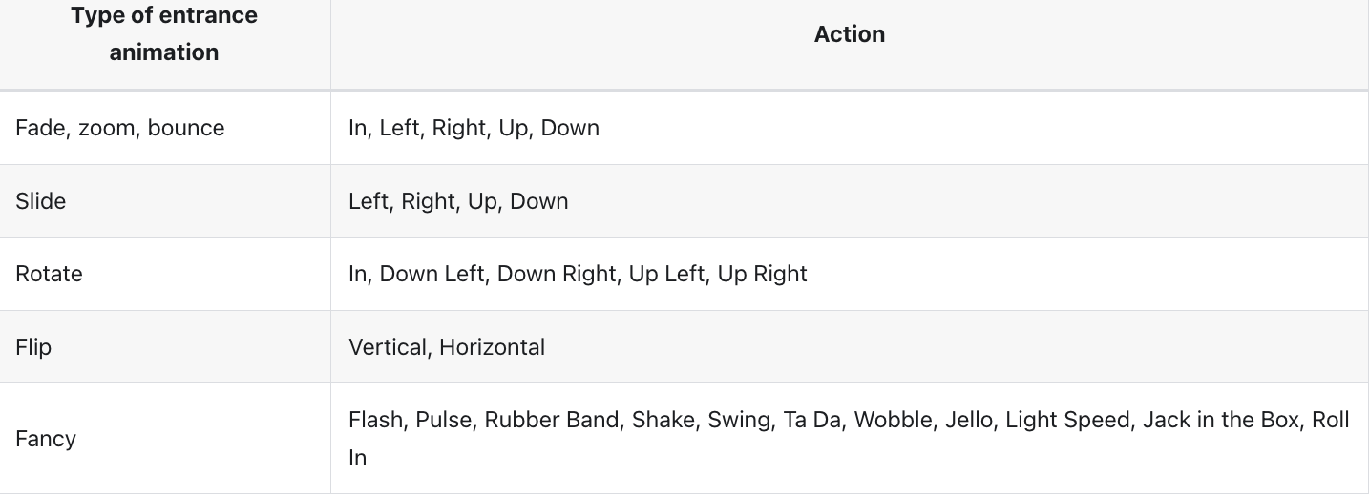1369x496 pixels.
Task: Click 'Rubber Band' in Fancy row
Action: point(551,421)
